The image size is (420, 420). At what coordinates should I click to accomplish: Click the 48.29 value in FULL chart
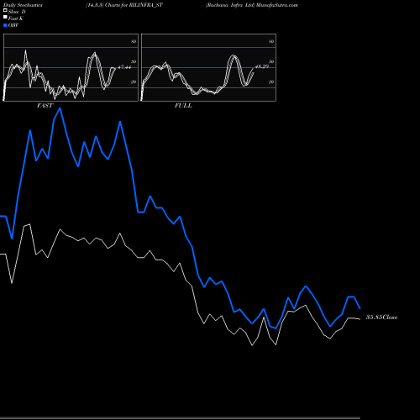pyautogui.click(x=262, y=66)
